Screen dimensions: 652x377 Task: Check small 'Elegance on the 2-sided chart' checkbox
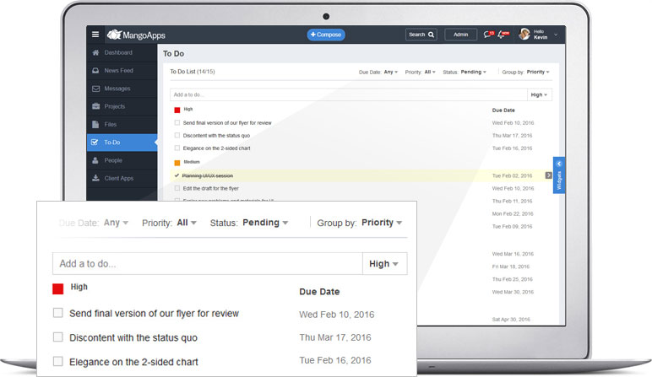point(177,148)
